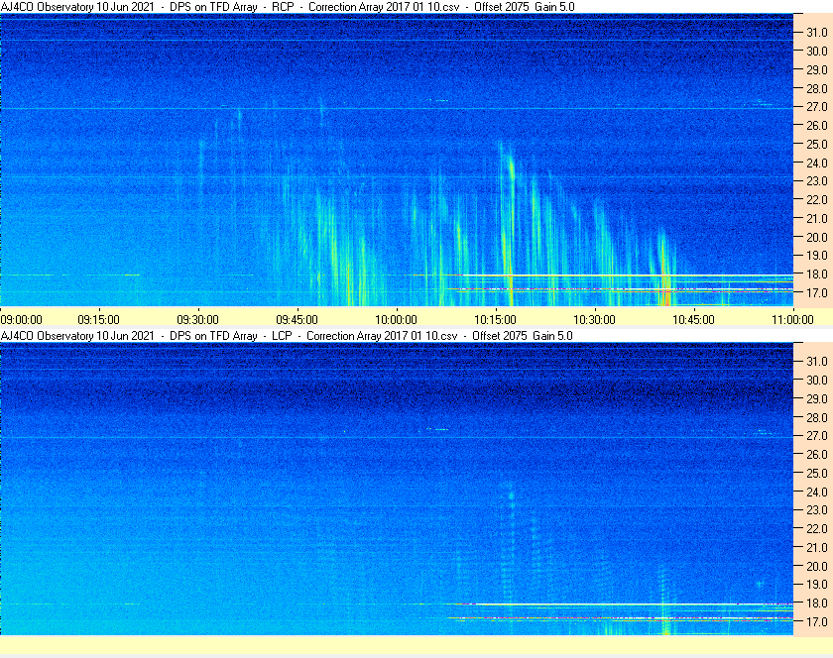Click the 20.0 frequency label in RCP plot

tap(817, 238)
